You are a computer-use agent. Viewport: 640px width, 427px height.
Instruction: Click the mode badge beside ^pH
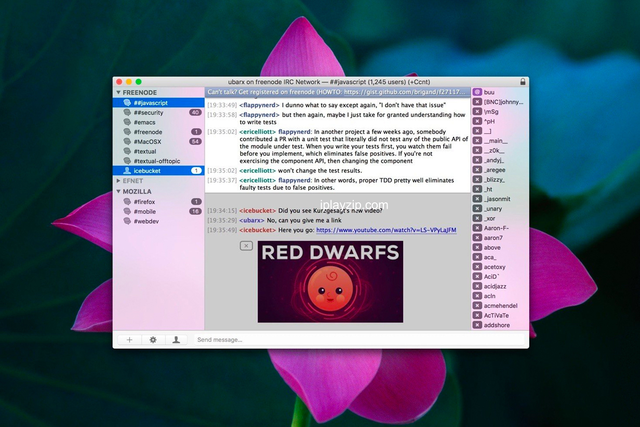(x=477, y=121)
